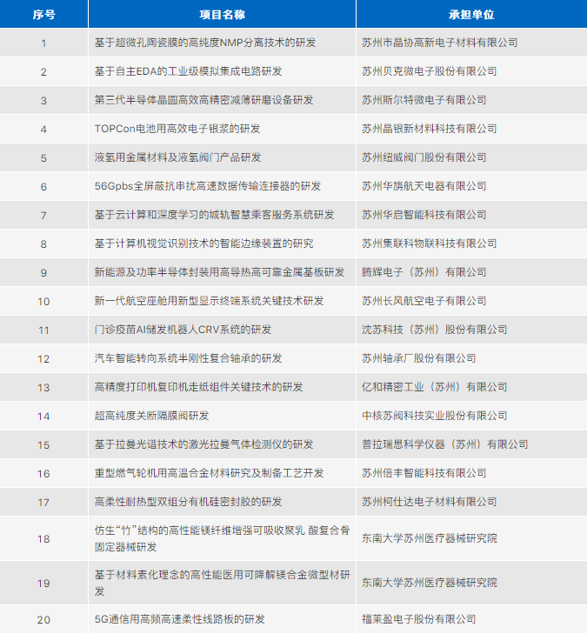Click 苏州轴承厂股份有限公司
This screenshot has height=634, width=587.
(418, 358)
